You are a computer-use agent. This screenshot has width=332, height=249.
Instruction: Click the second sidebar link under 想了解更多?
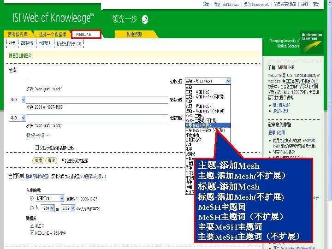tap(281, 111)
